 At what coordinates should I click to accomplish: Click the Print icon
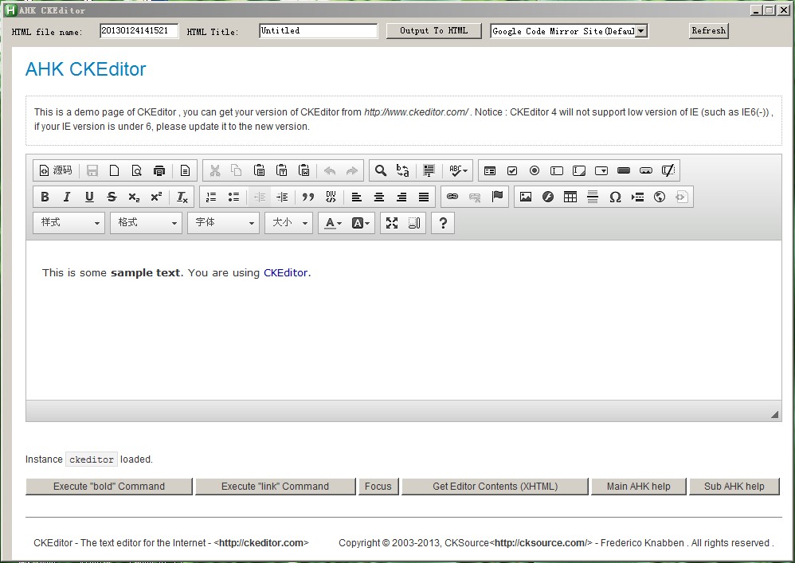(159, 170)
